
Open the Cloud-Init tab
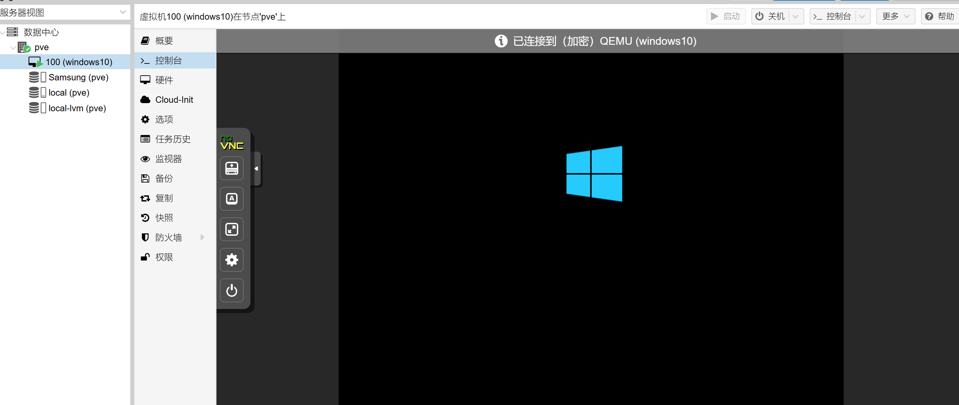(x=175, y=100)
